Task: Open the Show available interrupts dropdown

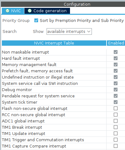Action: pos(69,31)
